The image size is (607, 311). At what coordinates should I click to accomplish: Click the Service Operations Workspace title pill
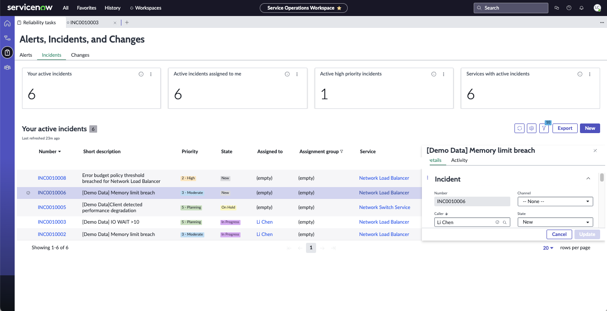[x=304, y=8]
